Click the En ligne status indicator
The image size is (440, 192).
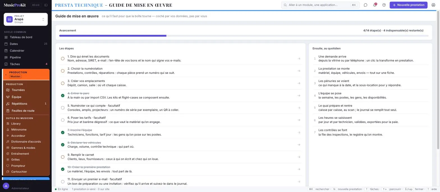pyautogui.click(x=61, y=189)
